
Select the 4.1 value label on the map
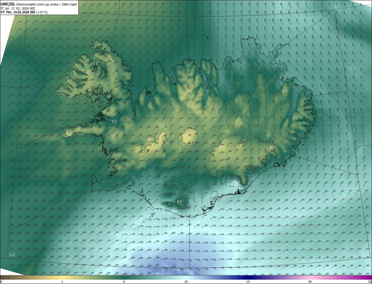point(179,202)
